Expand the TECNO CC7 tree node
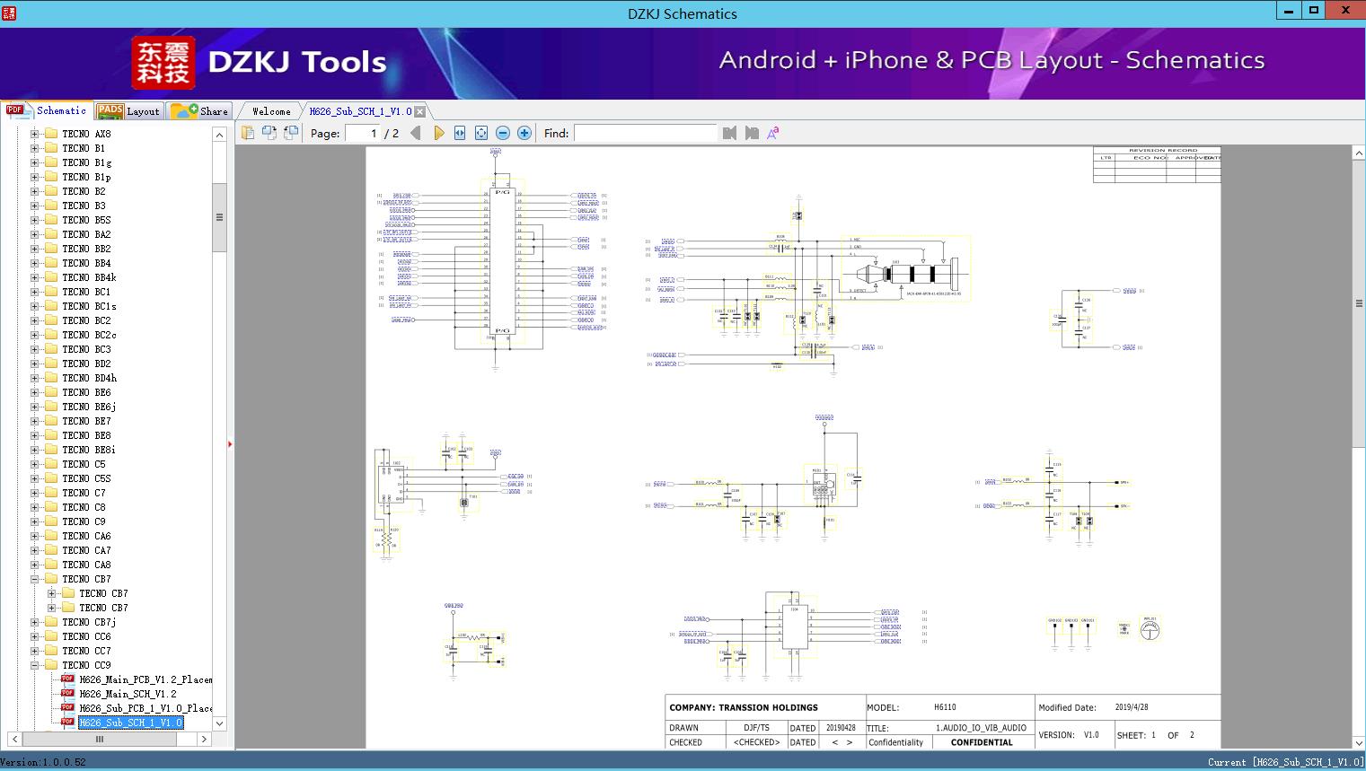This screenshot has height=771, width=1366. pos(35,651)
